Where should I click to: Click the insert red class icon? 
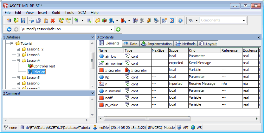point(123,20)
